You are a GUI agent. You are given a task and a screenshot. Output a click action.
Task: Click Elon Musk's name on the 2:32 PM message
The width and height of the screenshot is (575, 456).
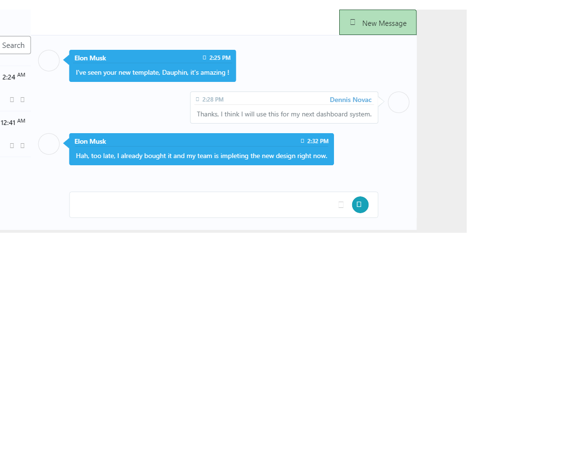[x=90, y=141]
